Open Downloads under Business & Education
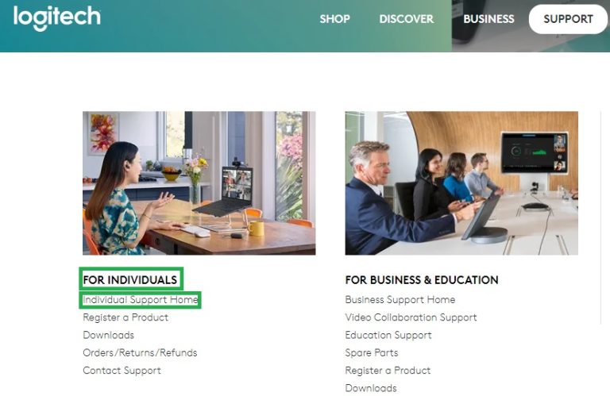The image size is (610, 396). pos(371,388)
